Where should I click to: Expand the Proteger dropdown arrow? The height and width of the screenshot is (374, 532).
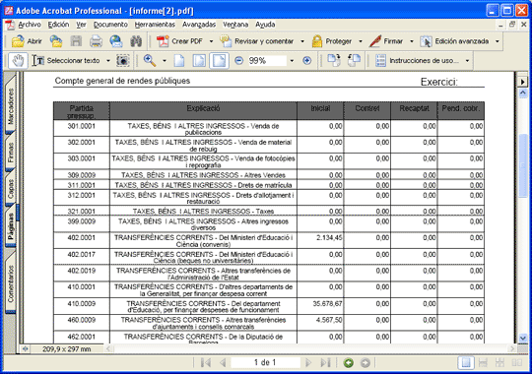click(x=361, y=41)
